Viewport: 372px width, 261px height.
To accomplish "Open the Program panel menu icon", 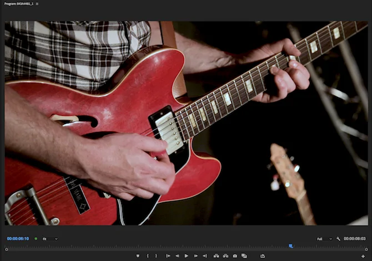I will (37, 3).
